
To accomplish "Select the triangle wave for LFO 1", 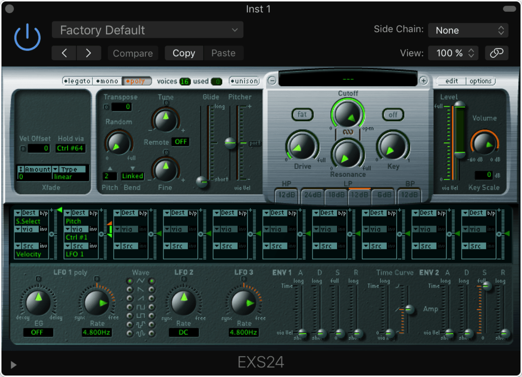I will tap(130, 281).
